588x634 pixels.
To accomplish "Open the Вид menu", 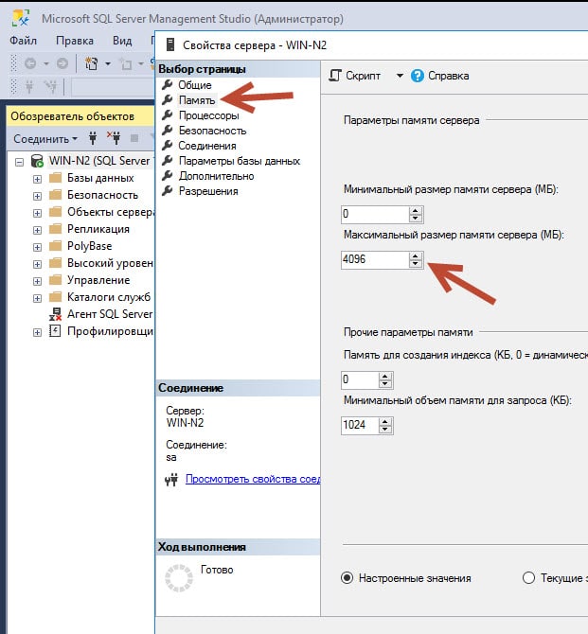I will click(x=122, y=41).
